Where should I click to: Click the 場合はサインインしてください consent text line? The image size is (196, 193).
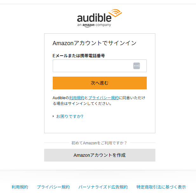(82, 103)
